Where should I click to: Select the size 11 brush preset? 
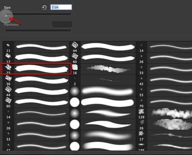pyautogui.click(x=36, y=47)
